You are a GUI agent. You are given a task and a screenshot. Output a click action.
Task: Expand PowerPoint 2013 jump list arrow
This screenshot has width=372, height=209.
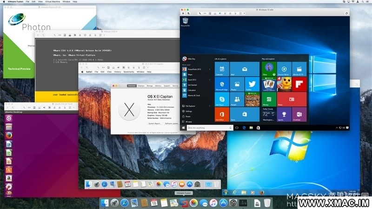click(210, 69)
